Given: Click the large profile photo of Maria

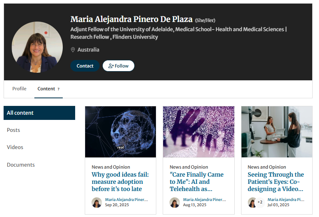Looking at the screenshot, I should 37,47.
